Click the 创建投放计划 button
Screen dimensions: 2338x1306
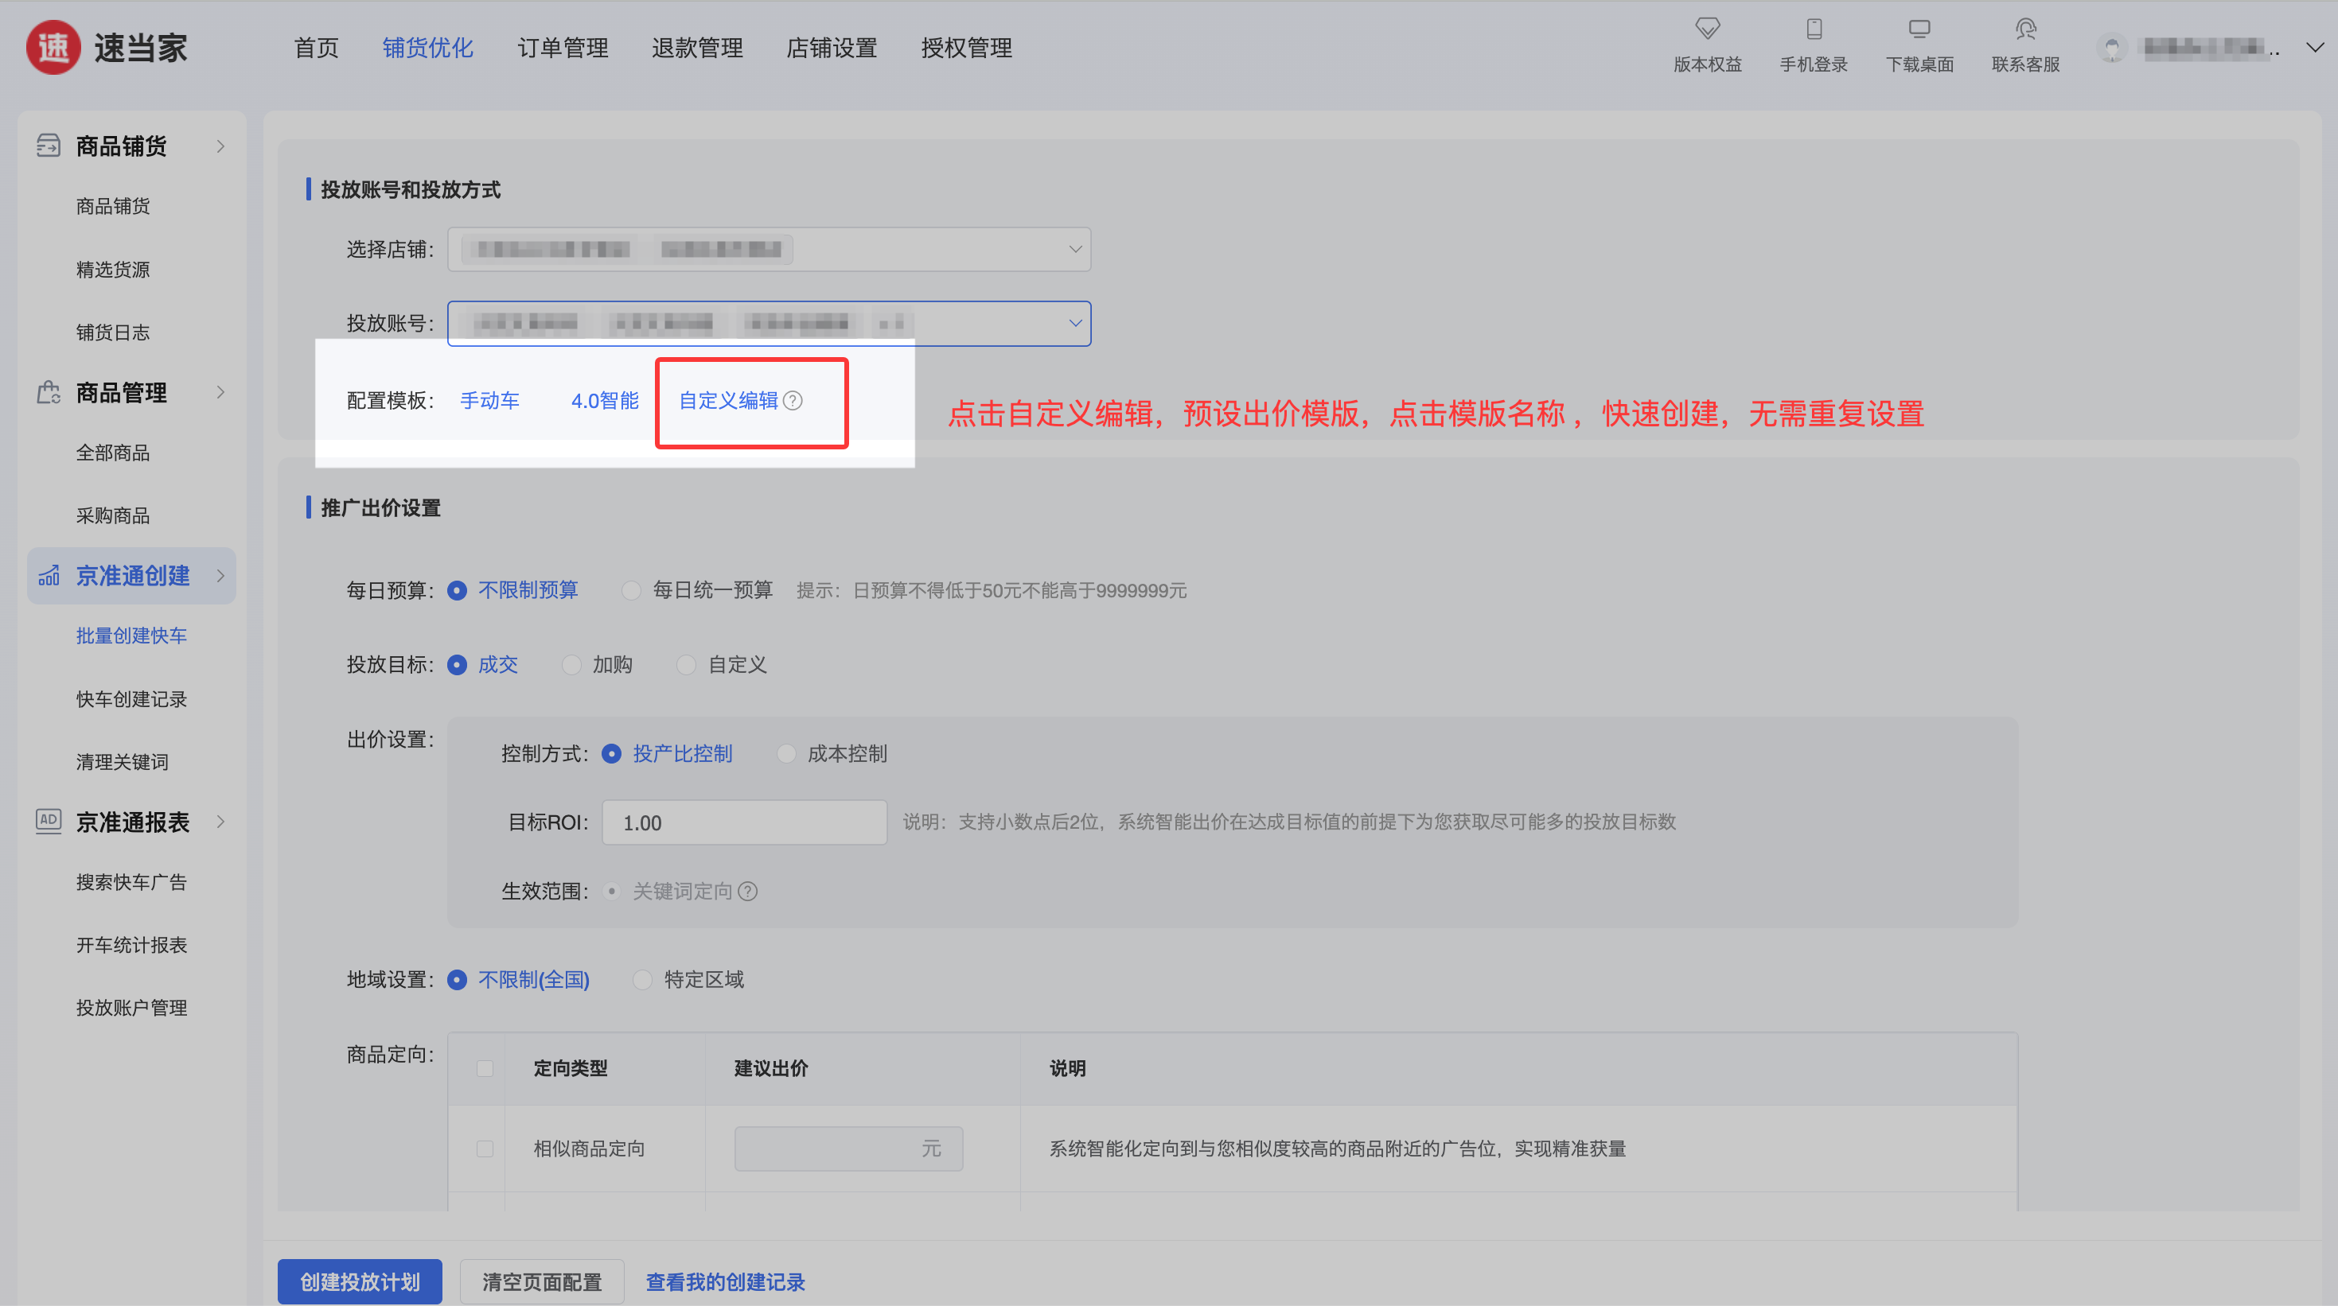[x=360, y=1281]
